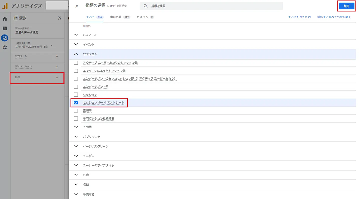Click the 確定 button

(346, 6)
